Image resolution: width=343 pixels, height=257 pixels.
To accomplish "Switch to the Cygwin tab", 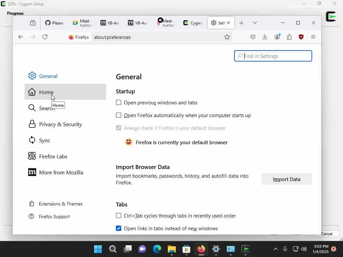I will pyautogui.click(x=193, y=23).
